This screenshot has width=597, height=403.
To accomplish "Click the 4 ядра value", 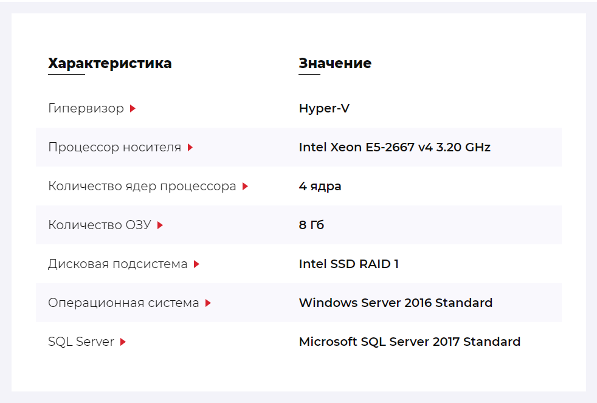I will click(x=320, y=186).
